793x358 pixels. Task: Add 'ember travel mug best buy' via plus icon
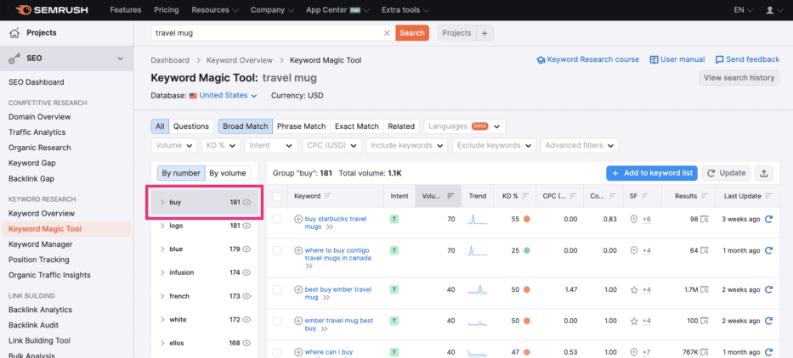[298, 321]
